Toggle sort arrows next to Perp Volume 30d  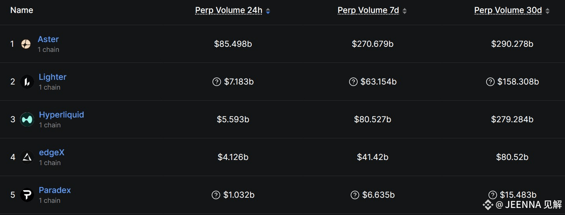(548, 11)
